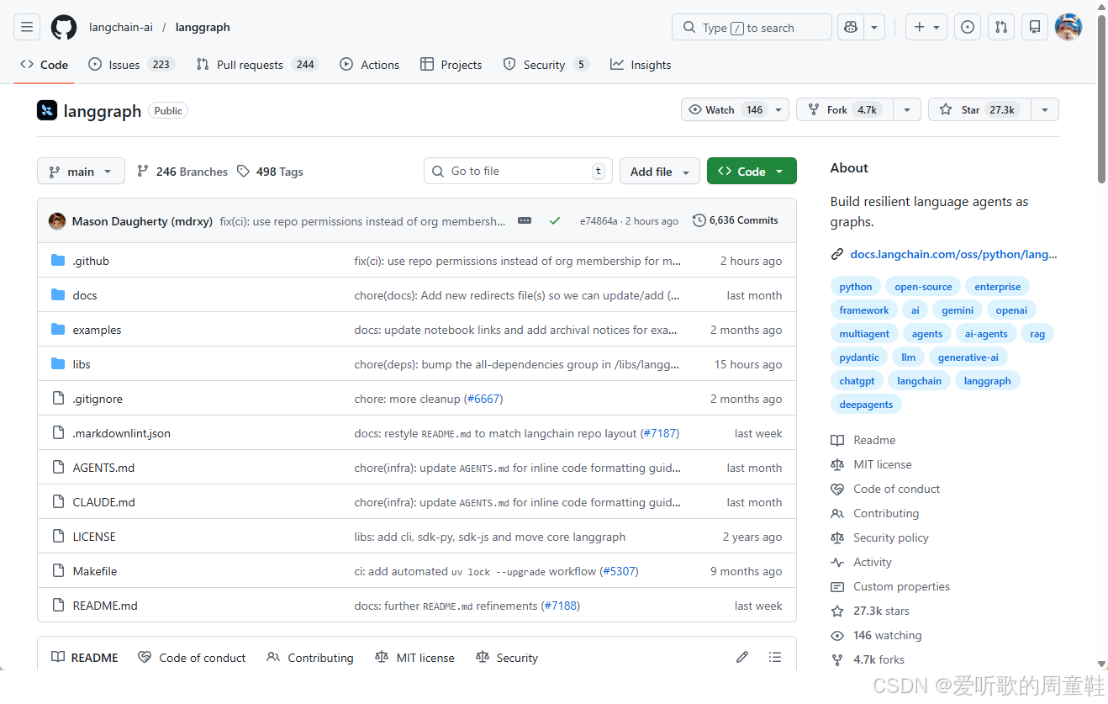This screenshot has width=1108, height=704.
Task: Open the 6,636 Commits history link
Action: [736, 220]
